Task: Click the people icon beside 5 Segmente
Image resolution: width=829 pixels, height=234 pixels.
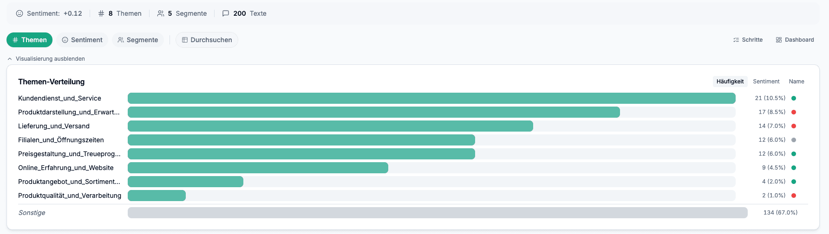Action: (161, 13)
